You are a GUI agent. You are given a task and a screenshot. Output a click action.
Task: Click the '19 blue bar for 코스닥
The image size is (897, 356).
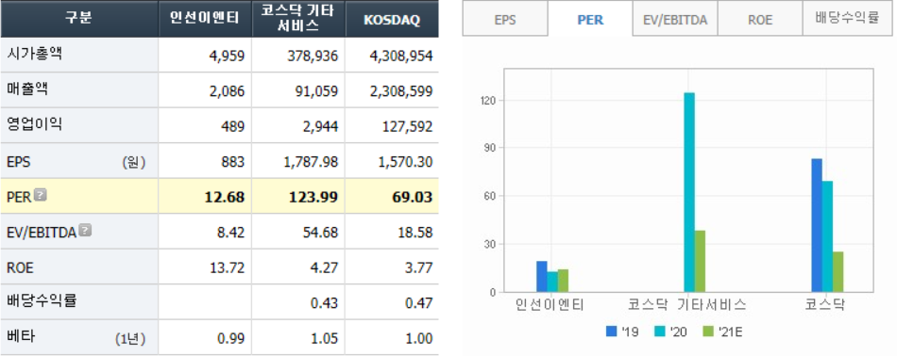[x=817, y=225]
